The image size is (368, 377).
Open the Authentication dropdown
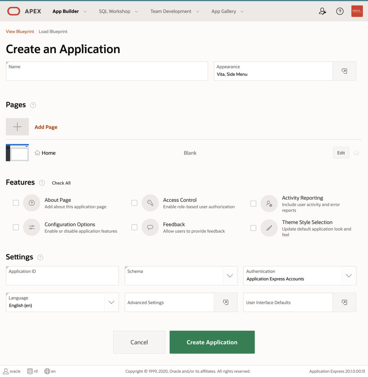348,276
